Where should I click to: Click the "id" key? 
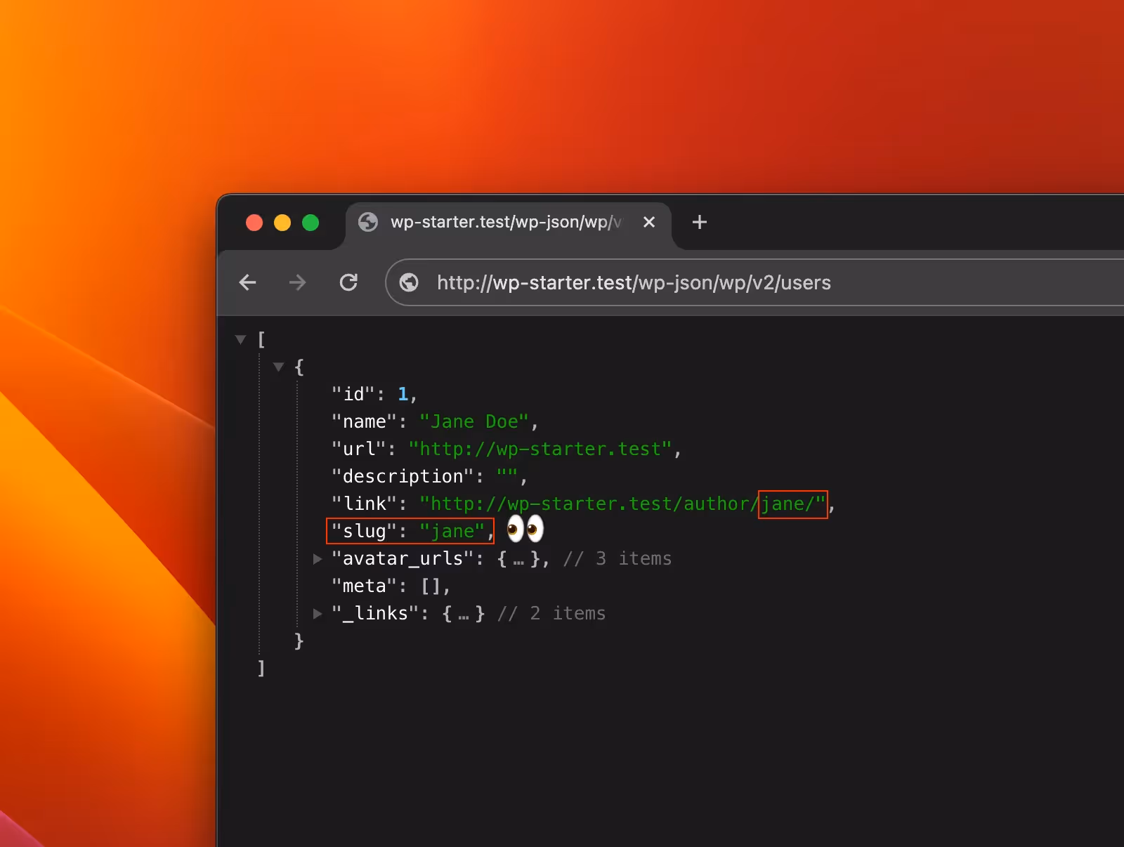coord(353,394)
